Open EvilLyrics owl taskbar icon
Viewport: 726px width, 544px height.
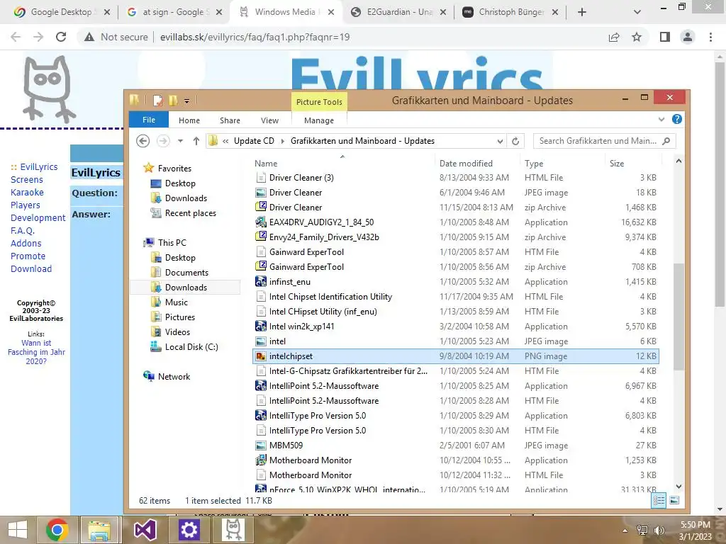233,530
